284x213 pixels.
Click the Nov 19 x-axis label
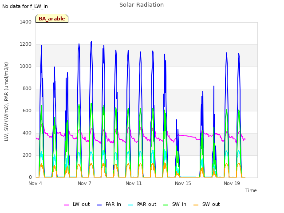(x=232, y=183)
